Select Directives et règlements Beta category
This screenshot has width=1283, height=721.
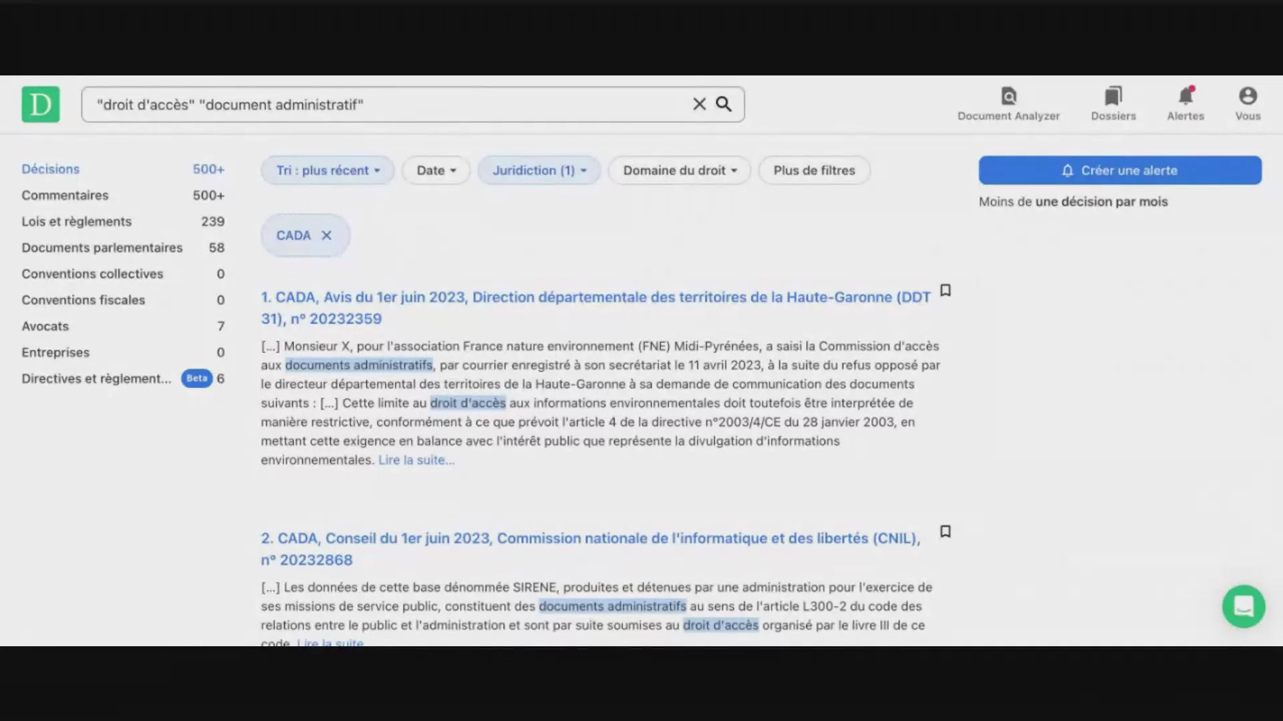click(x=123, y=378)
